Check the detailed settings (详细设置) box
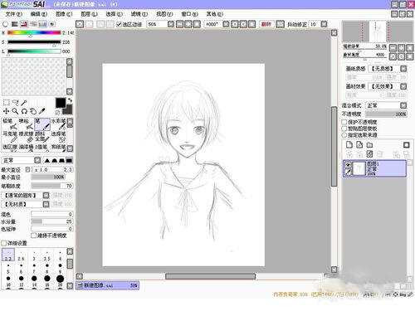The width and height of the screenshot is (415, 311). [4, 243]
